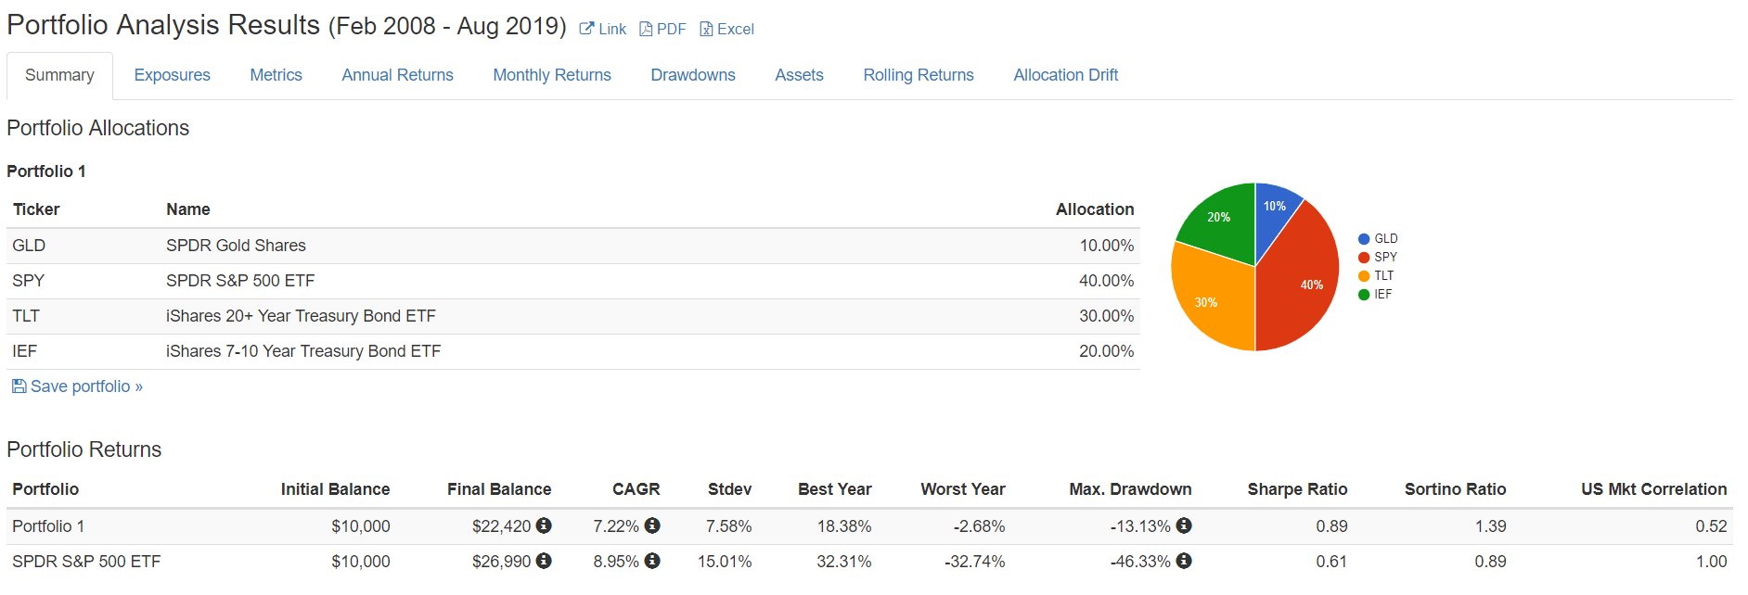Click the GLD blue legend swatch
1748x595 pixels.
pos(1364,239)
